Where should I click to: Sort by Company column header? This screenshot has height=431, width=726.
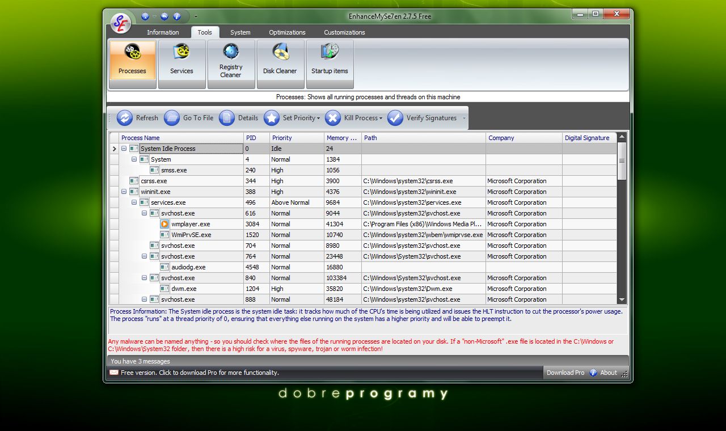click(x=524, y=138)
